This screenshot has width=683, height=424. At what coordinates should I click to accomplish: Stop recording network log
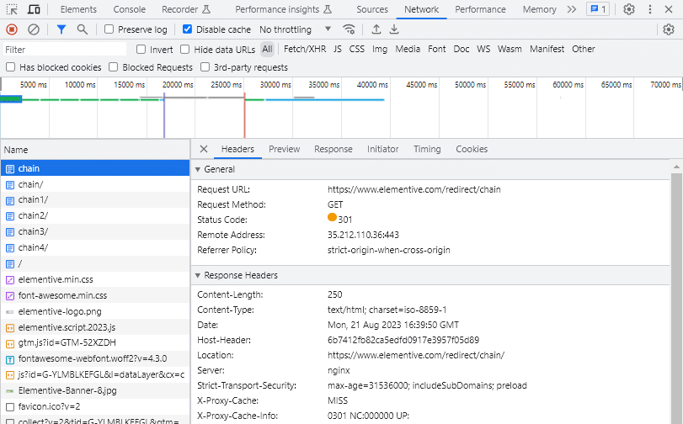click(x=12, y=29)
